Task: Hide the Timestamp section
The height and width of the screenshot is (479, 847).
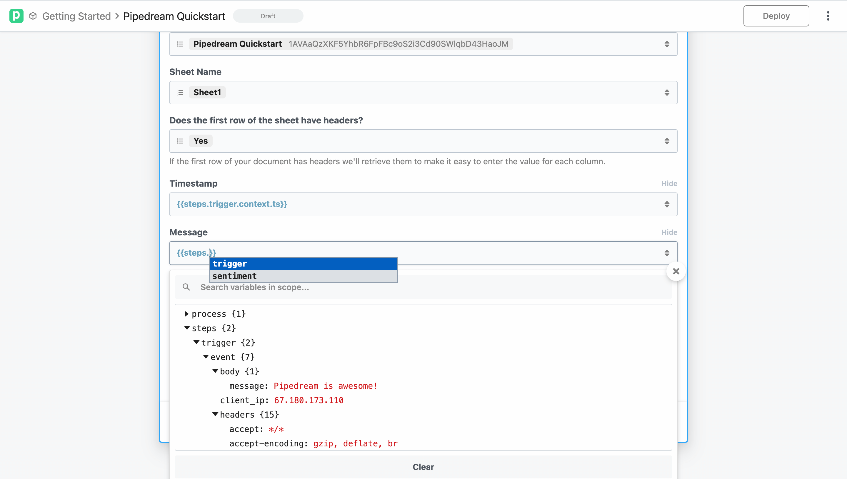Action: 669,184
